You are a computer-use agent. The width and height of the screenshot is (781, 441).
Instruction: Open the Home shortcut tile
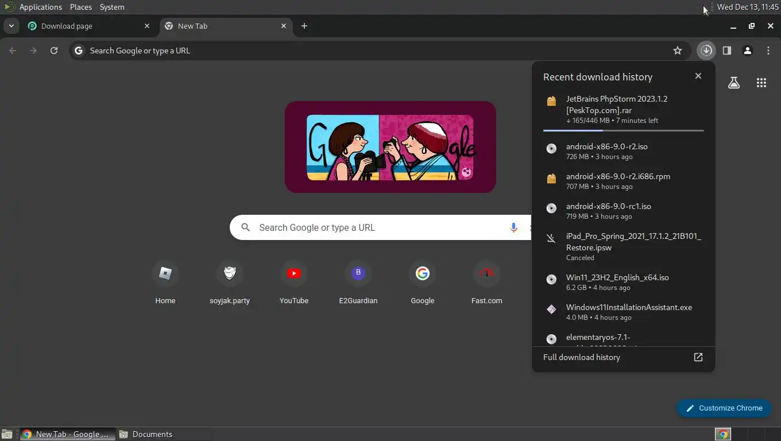165,281
